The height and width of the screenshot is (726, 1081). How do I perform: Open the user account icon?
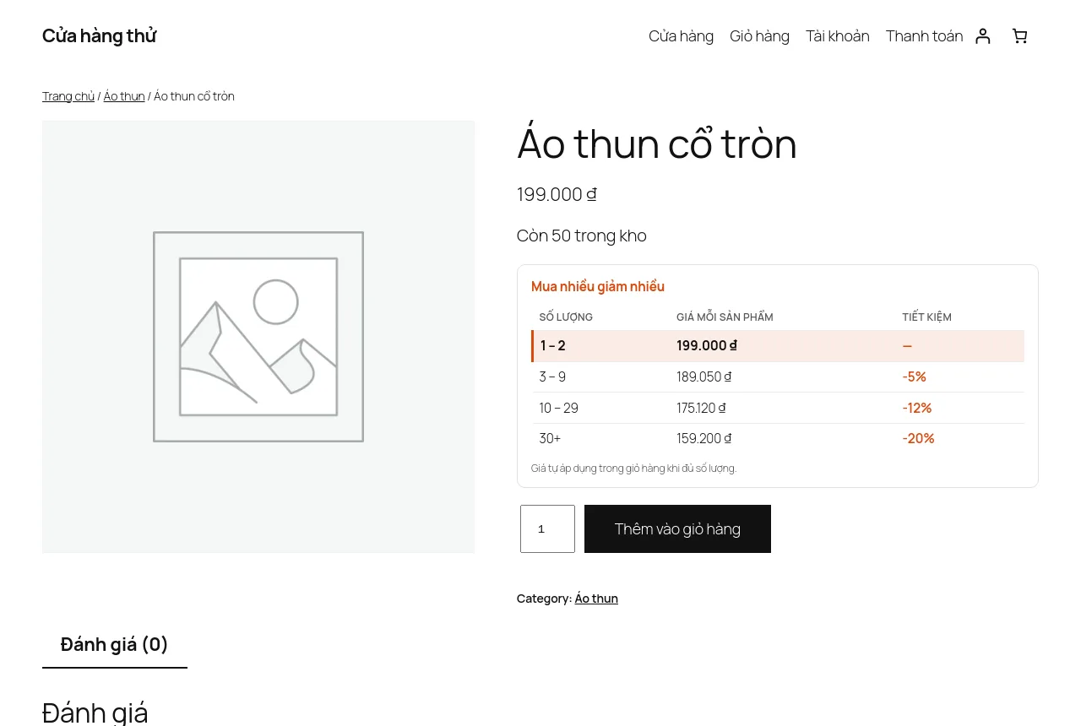point(982,36)
